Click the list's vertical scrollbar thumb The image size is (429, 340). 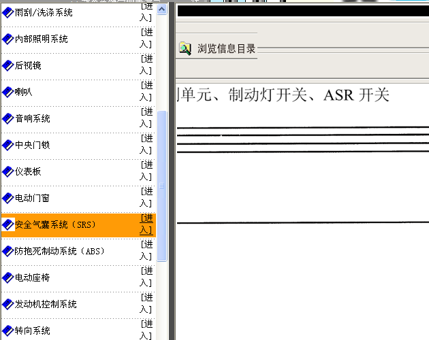(161, 186)
